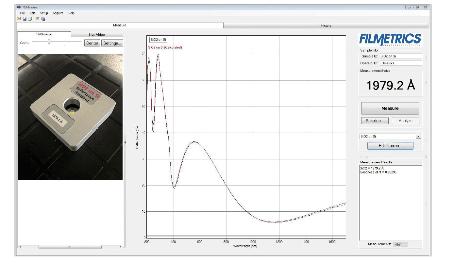
Task: Collapse the Sample Info section handle
Action: (x=426, y=58)
